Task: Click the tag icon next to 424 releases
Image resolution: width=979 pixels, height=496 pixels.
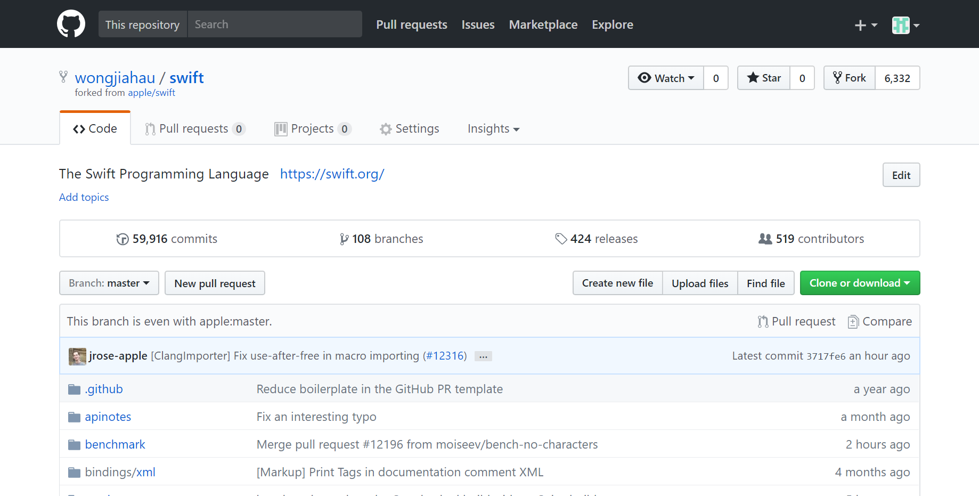Action: point(562,239)
